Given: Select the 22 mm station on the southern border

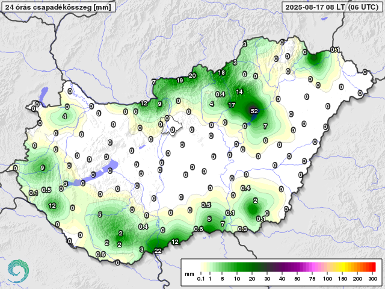Looking at the screenshot, I should (158, 250).
